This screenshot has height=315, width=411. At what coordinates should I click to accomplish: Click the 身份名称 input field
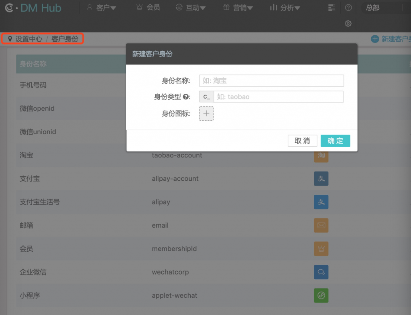271,81
